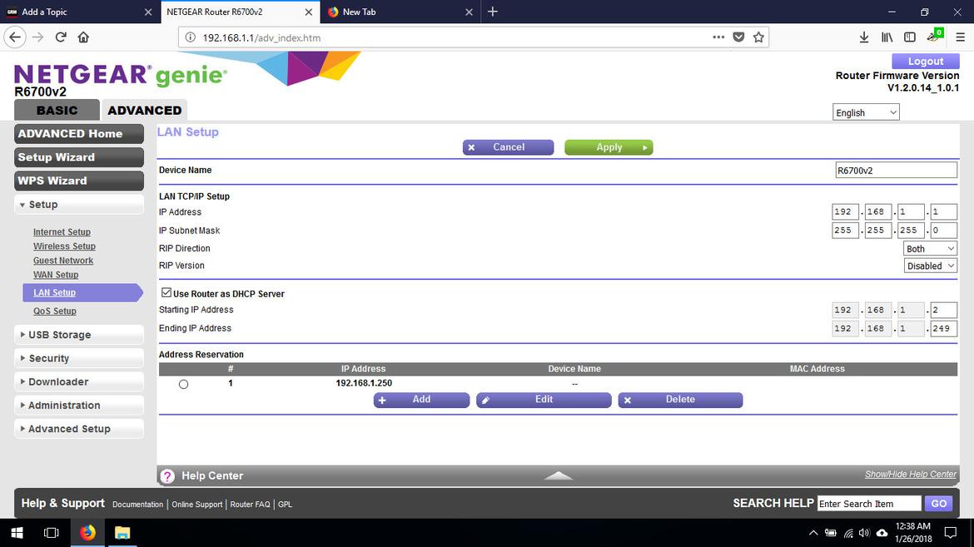974x547 pixels.
Task: Open the Firefox downloads arrow
Action: 864,37
